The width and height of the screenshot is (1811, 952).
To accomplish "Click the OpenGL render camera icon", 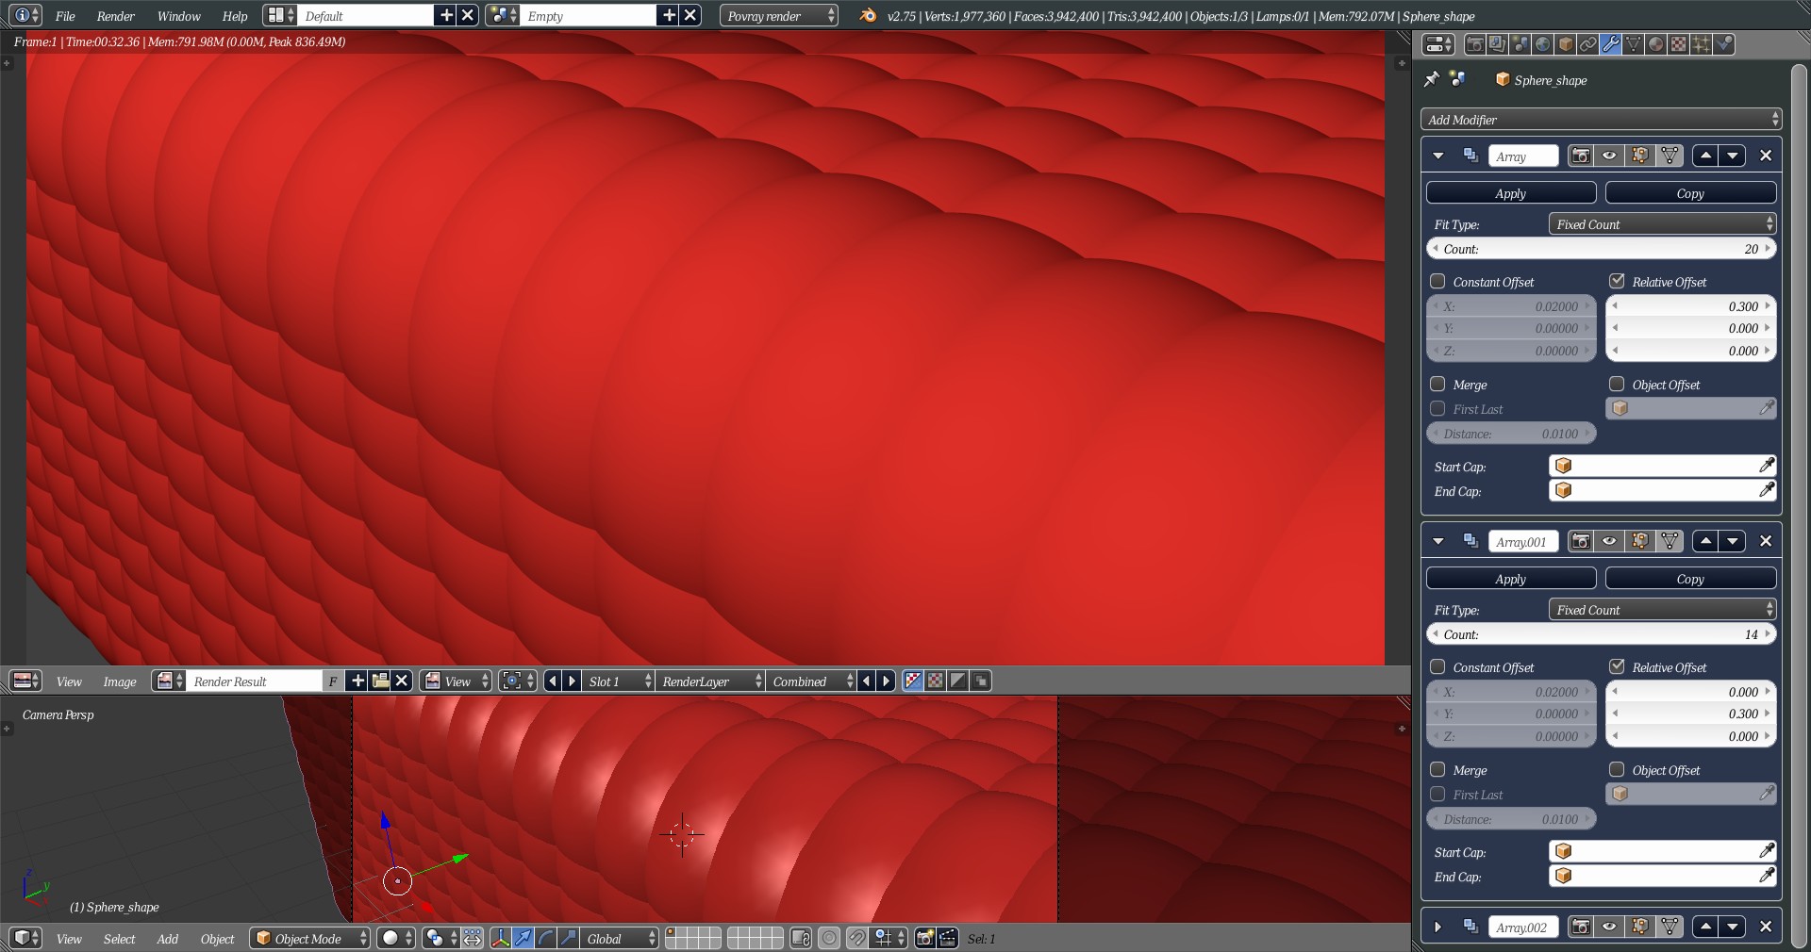I will click(x=925, y=938).
